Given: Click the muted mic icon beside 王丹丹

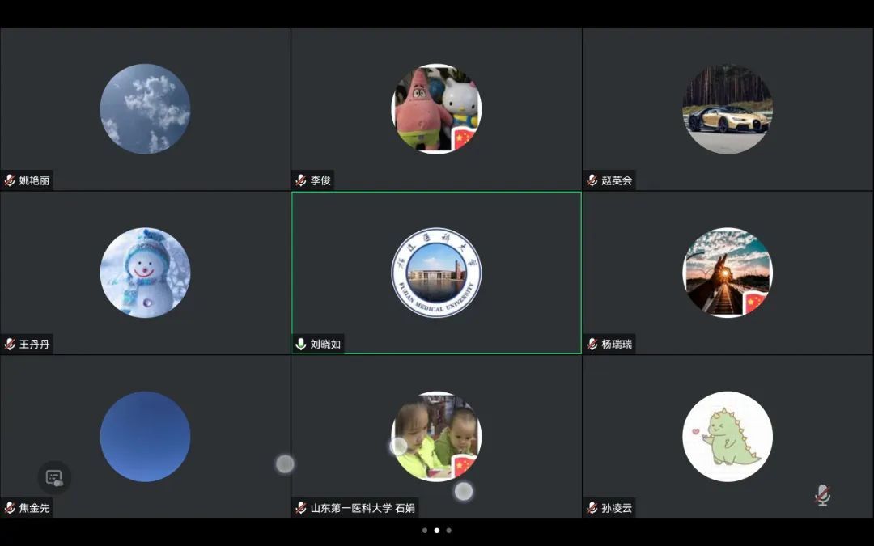Looking at the screenshot, I should (10, 344).
